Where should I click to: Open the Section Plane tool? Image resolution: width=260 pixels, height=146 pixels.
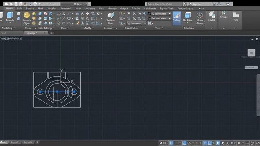(110, 18)
